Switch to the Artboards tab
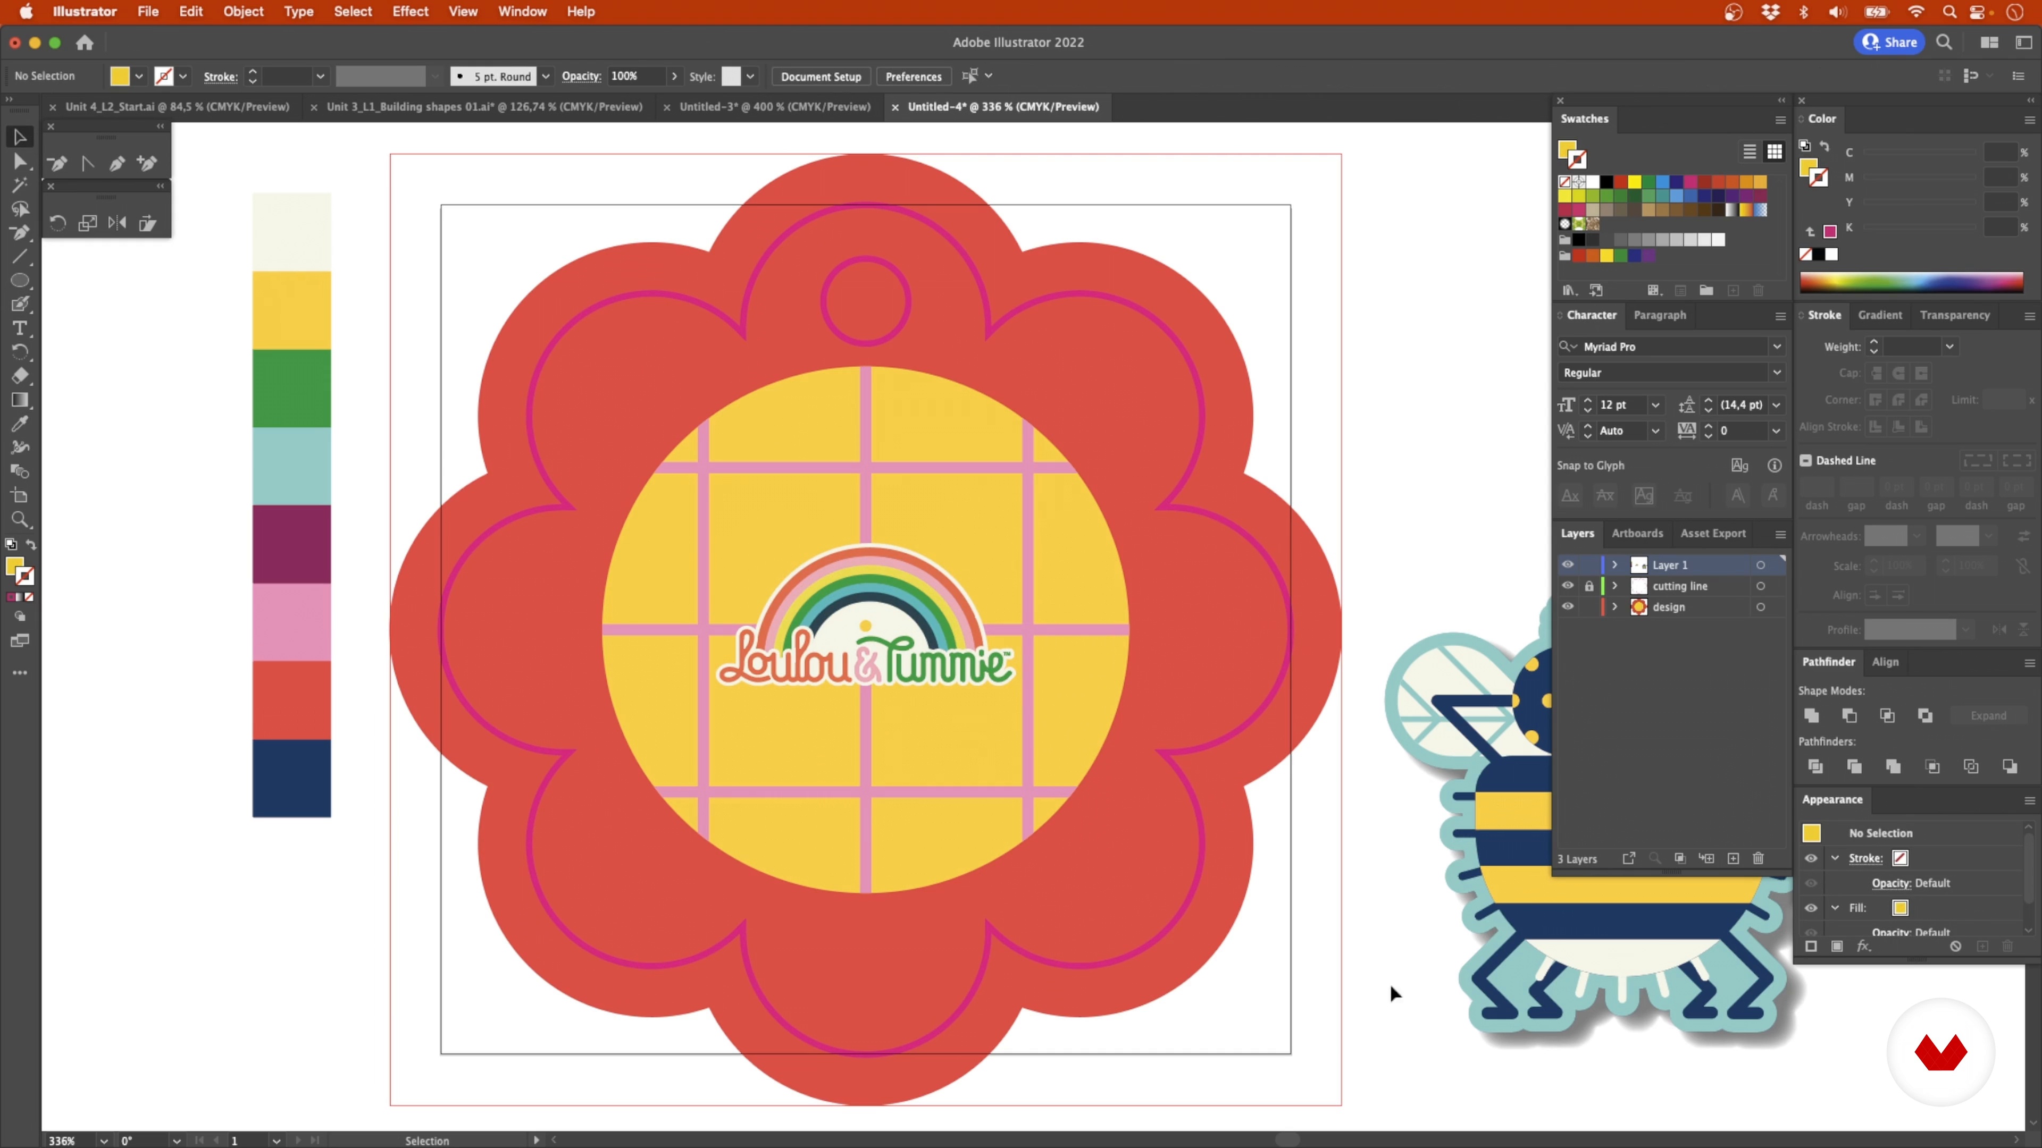Viewport: 2042px width, 1148px height. 1637,533
